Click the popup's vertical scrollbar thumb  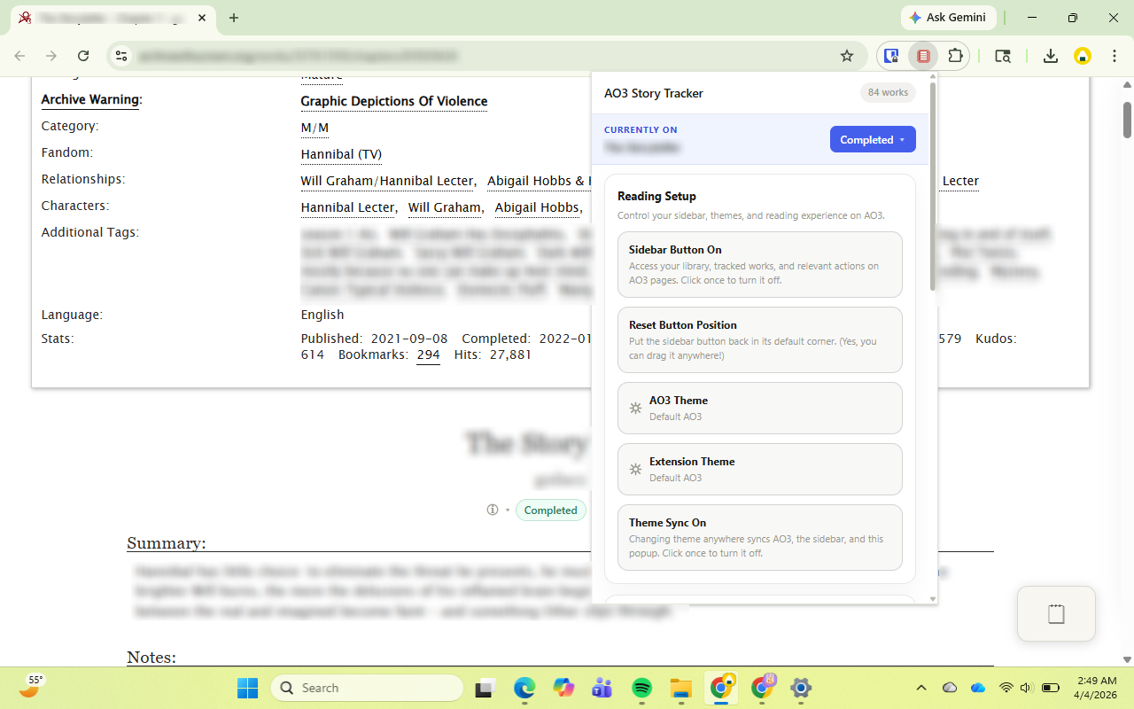[932, 186]
